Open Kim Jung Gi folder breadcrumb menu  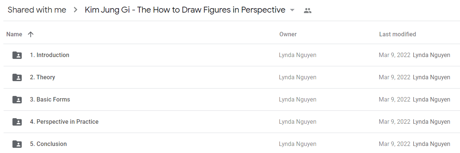pyautogui.click(x=189, y=10)
